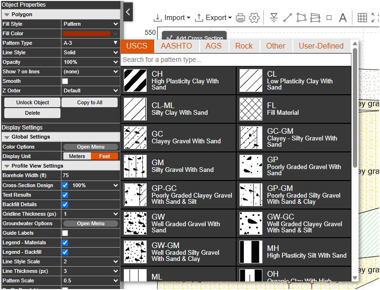
Task: Open the Groundwater Options menu button
Action: click(x=90, y=223)
